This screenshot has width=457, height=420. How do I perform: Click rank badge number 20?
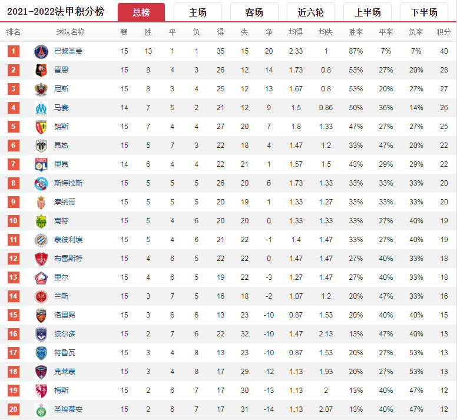[14, 409]
